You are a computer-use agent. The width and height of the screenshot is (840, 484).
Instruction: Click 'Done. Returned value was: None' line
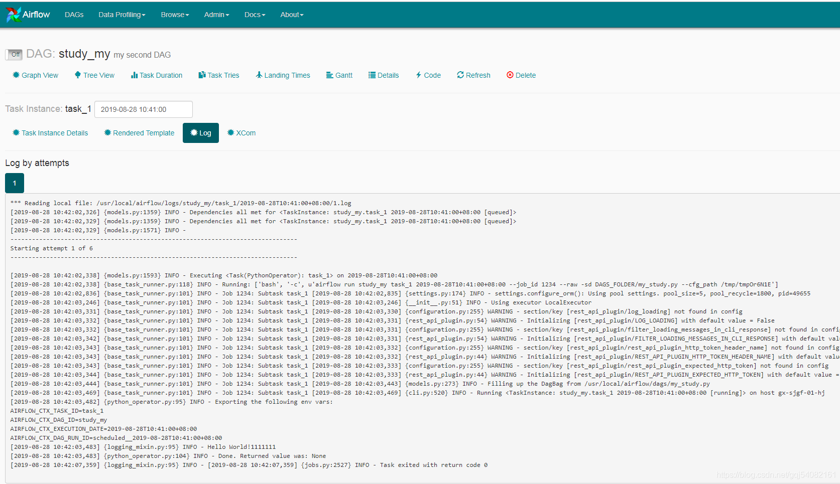point(168,456)
